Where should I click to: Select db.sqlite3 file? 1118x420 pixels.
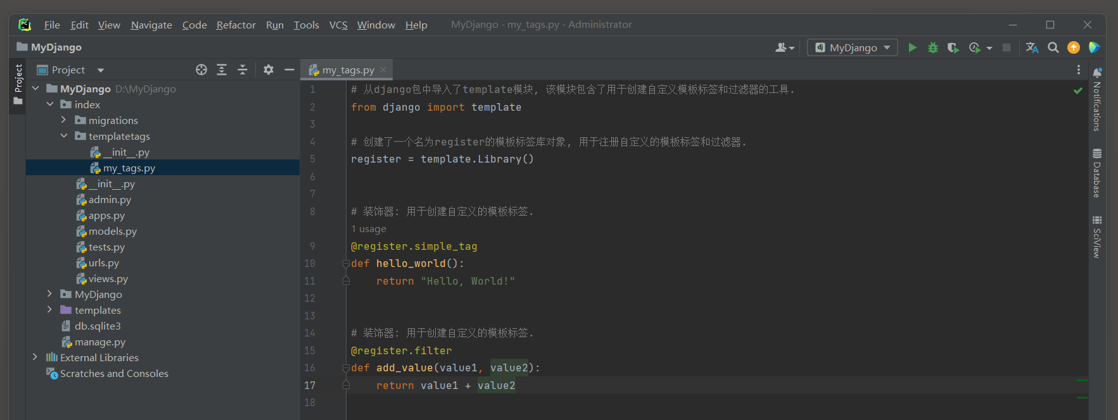pyautogui.click(x=91, y=326)
